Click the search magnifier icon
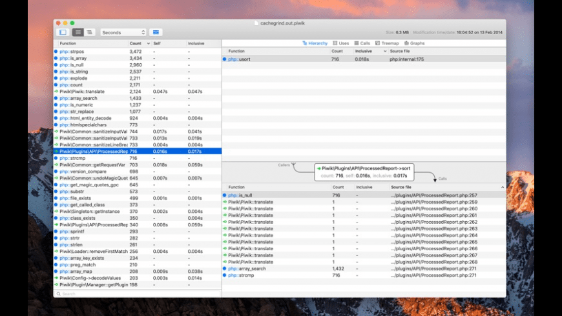The width and height of the screenshot is (562, 316). (x=58, y=294)
